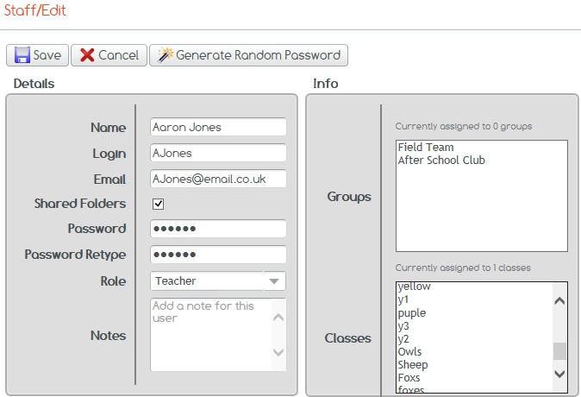Toggle the Shared Folders checkbox

click(158, 205)
